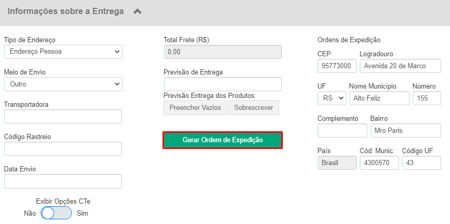This screenshot has width=450, height=224.
Task: Toggle the Exibir Opções CTe switch
Action: pyautogui.click(x=56, y=213)
